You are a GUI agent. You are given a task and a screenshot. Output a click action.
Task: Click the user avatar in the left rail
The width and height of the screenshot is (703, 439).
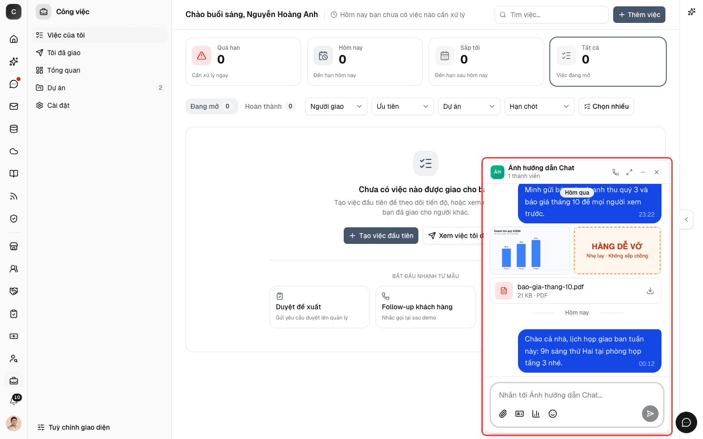pyautogui.click(x=14, y=423)
